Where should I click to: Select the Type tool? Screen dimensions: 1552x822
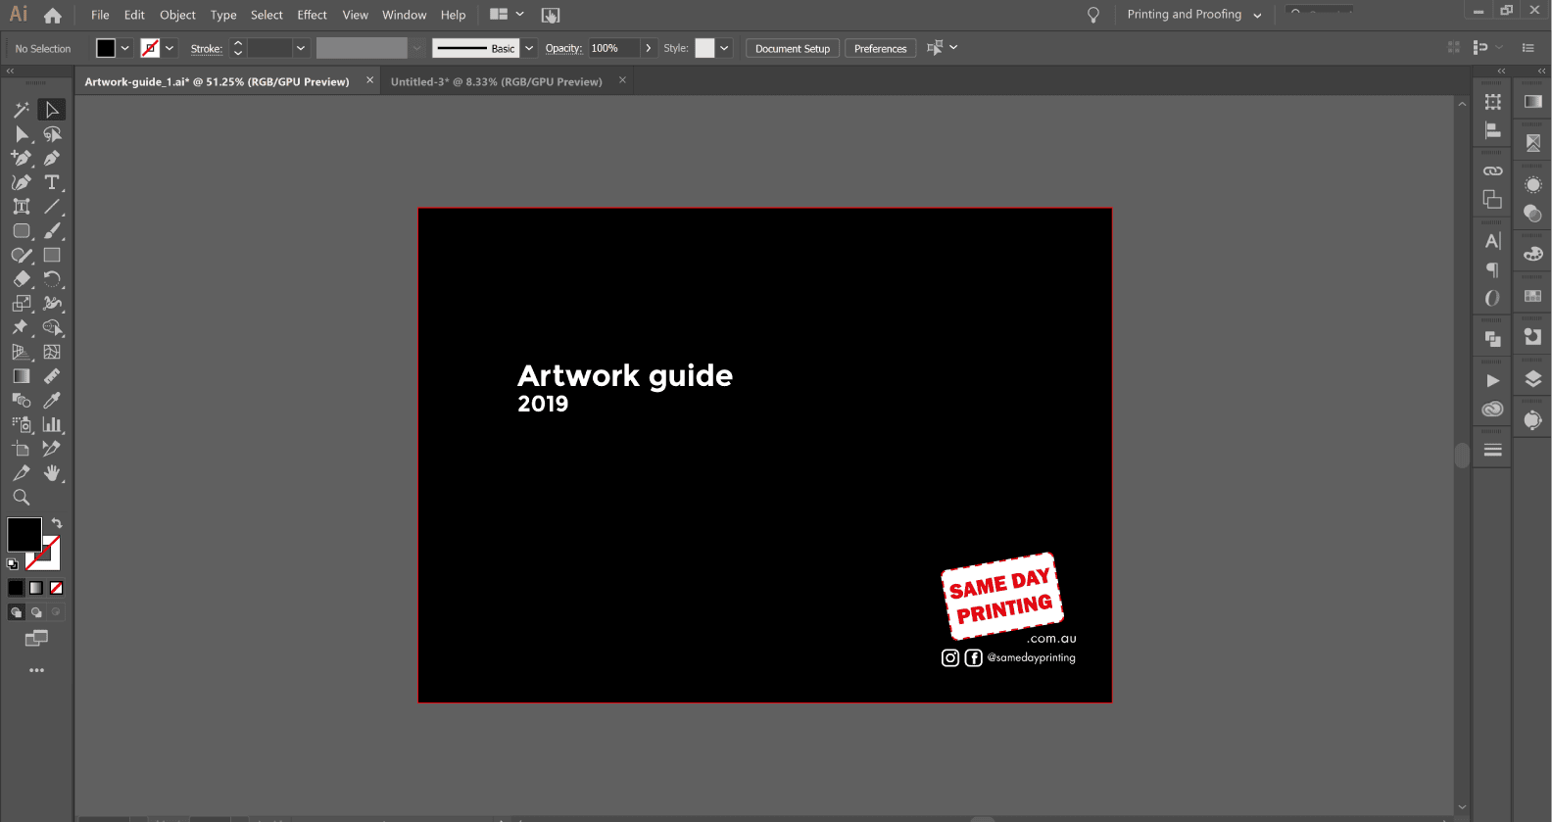[52, 182]
